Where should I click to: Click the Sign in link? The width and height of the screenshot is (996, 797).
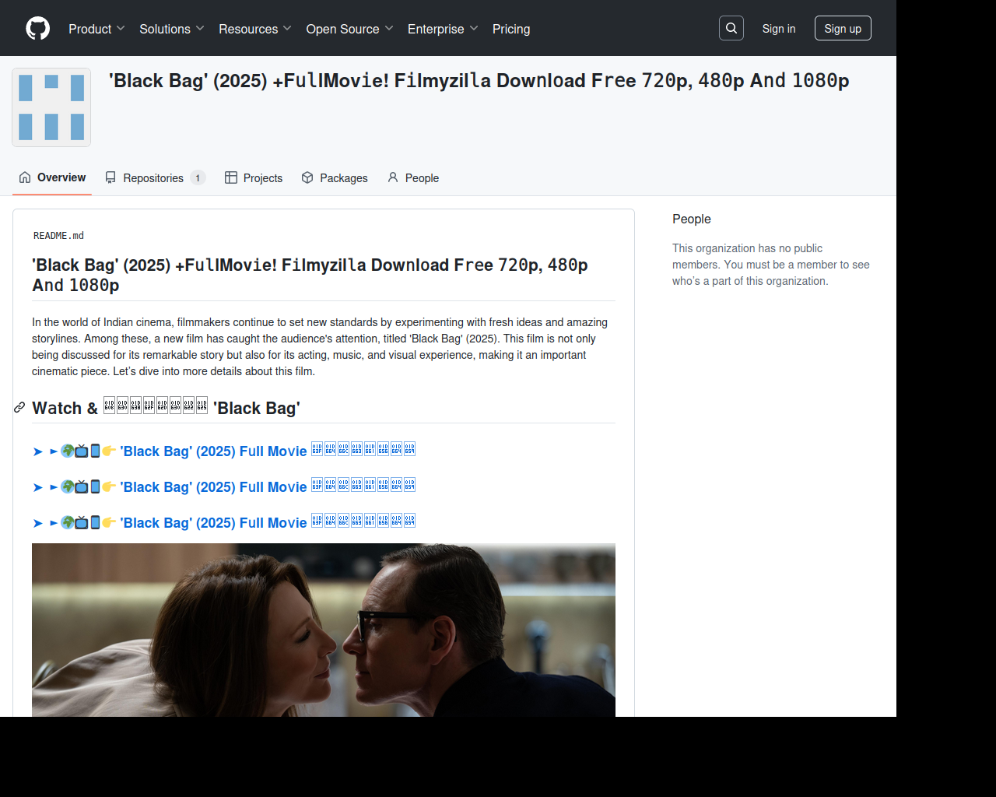[779, 29]
